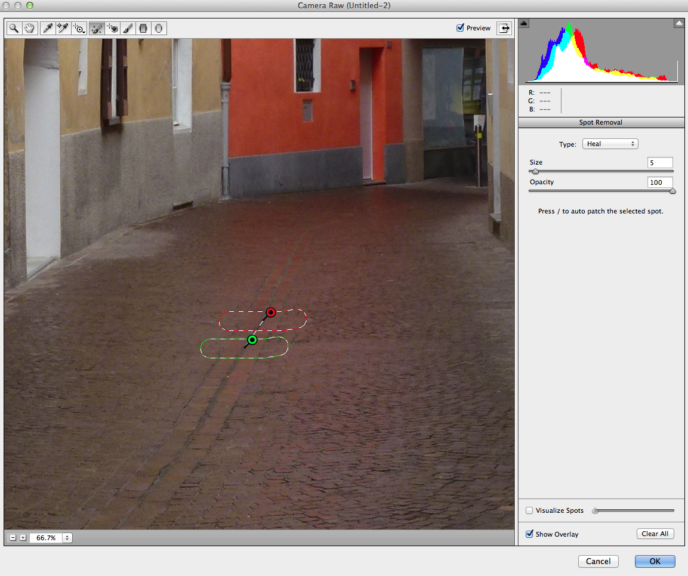Open the zoom level dropdown arrows
This screenshot has height=576, width=688.
(67, 537)
